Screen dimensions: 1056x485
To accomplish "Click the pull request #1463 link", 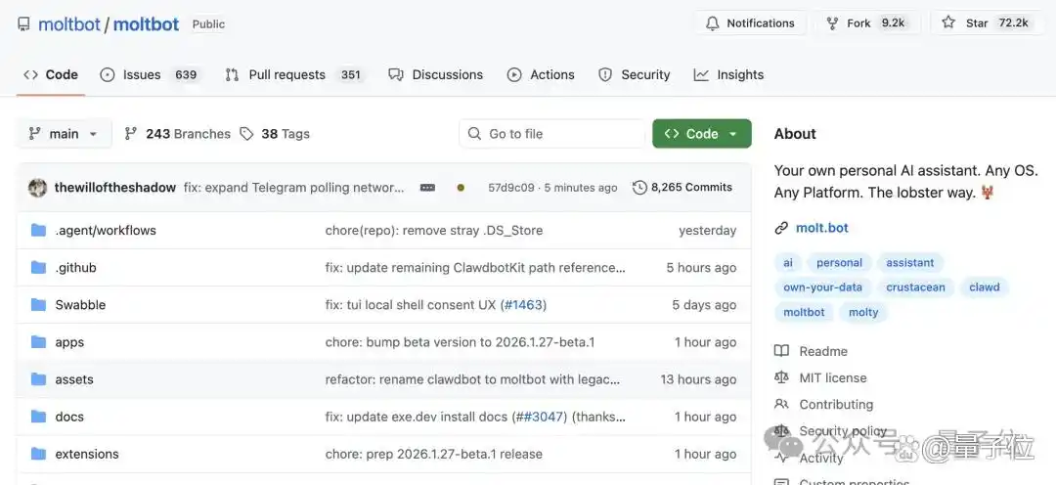I will pos(525,304).
